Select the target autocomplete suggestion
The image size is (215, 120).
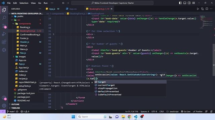click(x=130, y=82)
